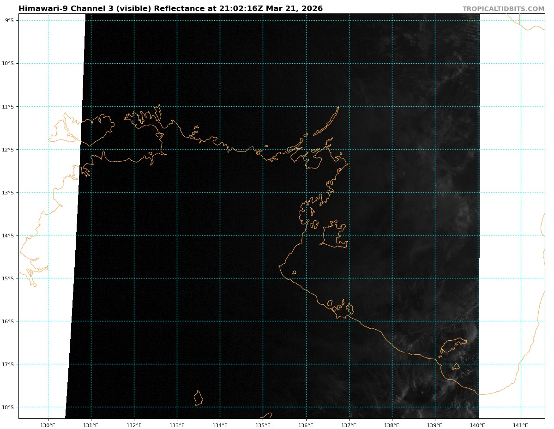Click the 18°S latitude label
The image size is (554, 429).
(x=9, y=407)
